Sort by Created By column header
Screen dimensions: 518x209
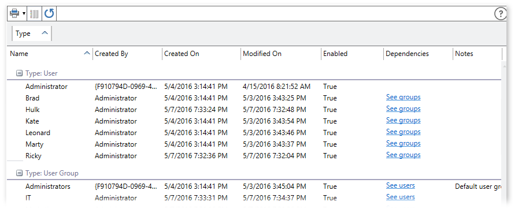tap(128, 54)
